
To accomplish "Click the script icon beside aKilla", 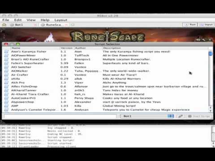I will coord(6,79).
